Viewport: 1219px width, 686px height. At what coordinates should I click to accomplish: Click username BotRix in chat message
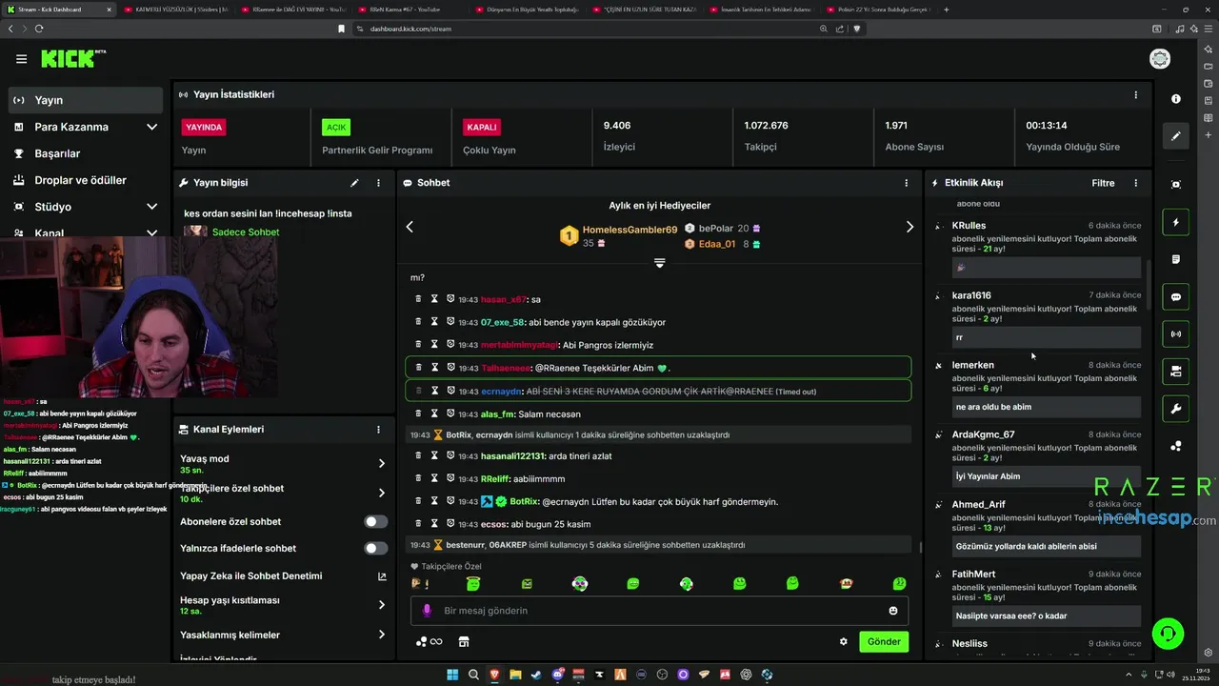tap(525, 502)
